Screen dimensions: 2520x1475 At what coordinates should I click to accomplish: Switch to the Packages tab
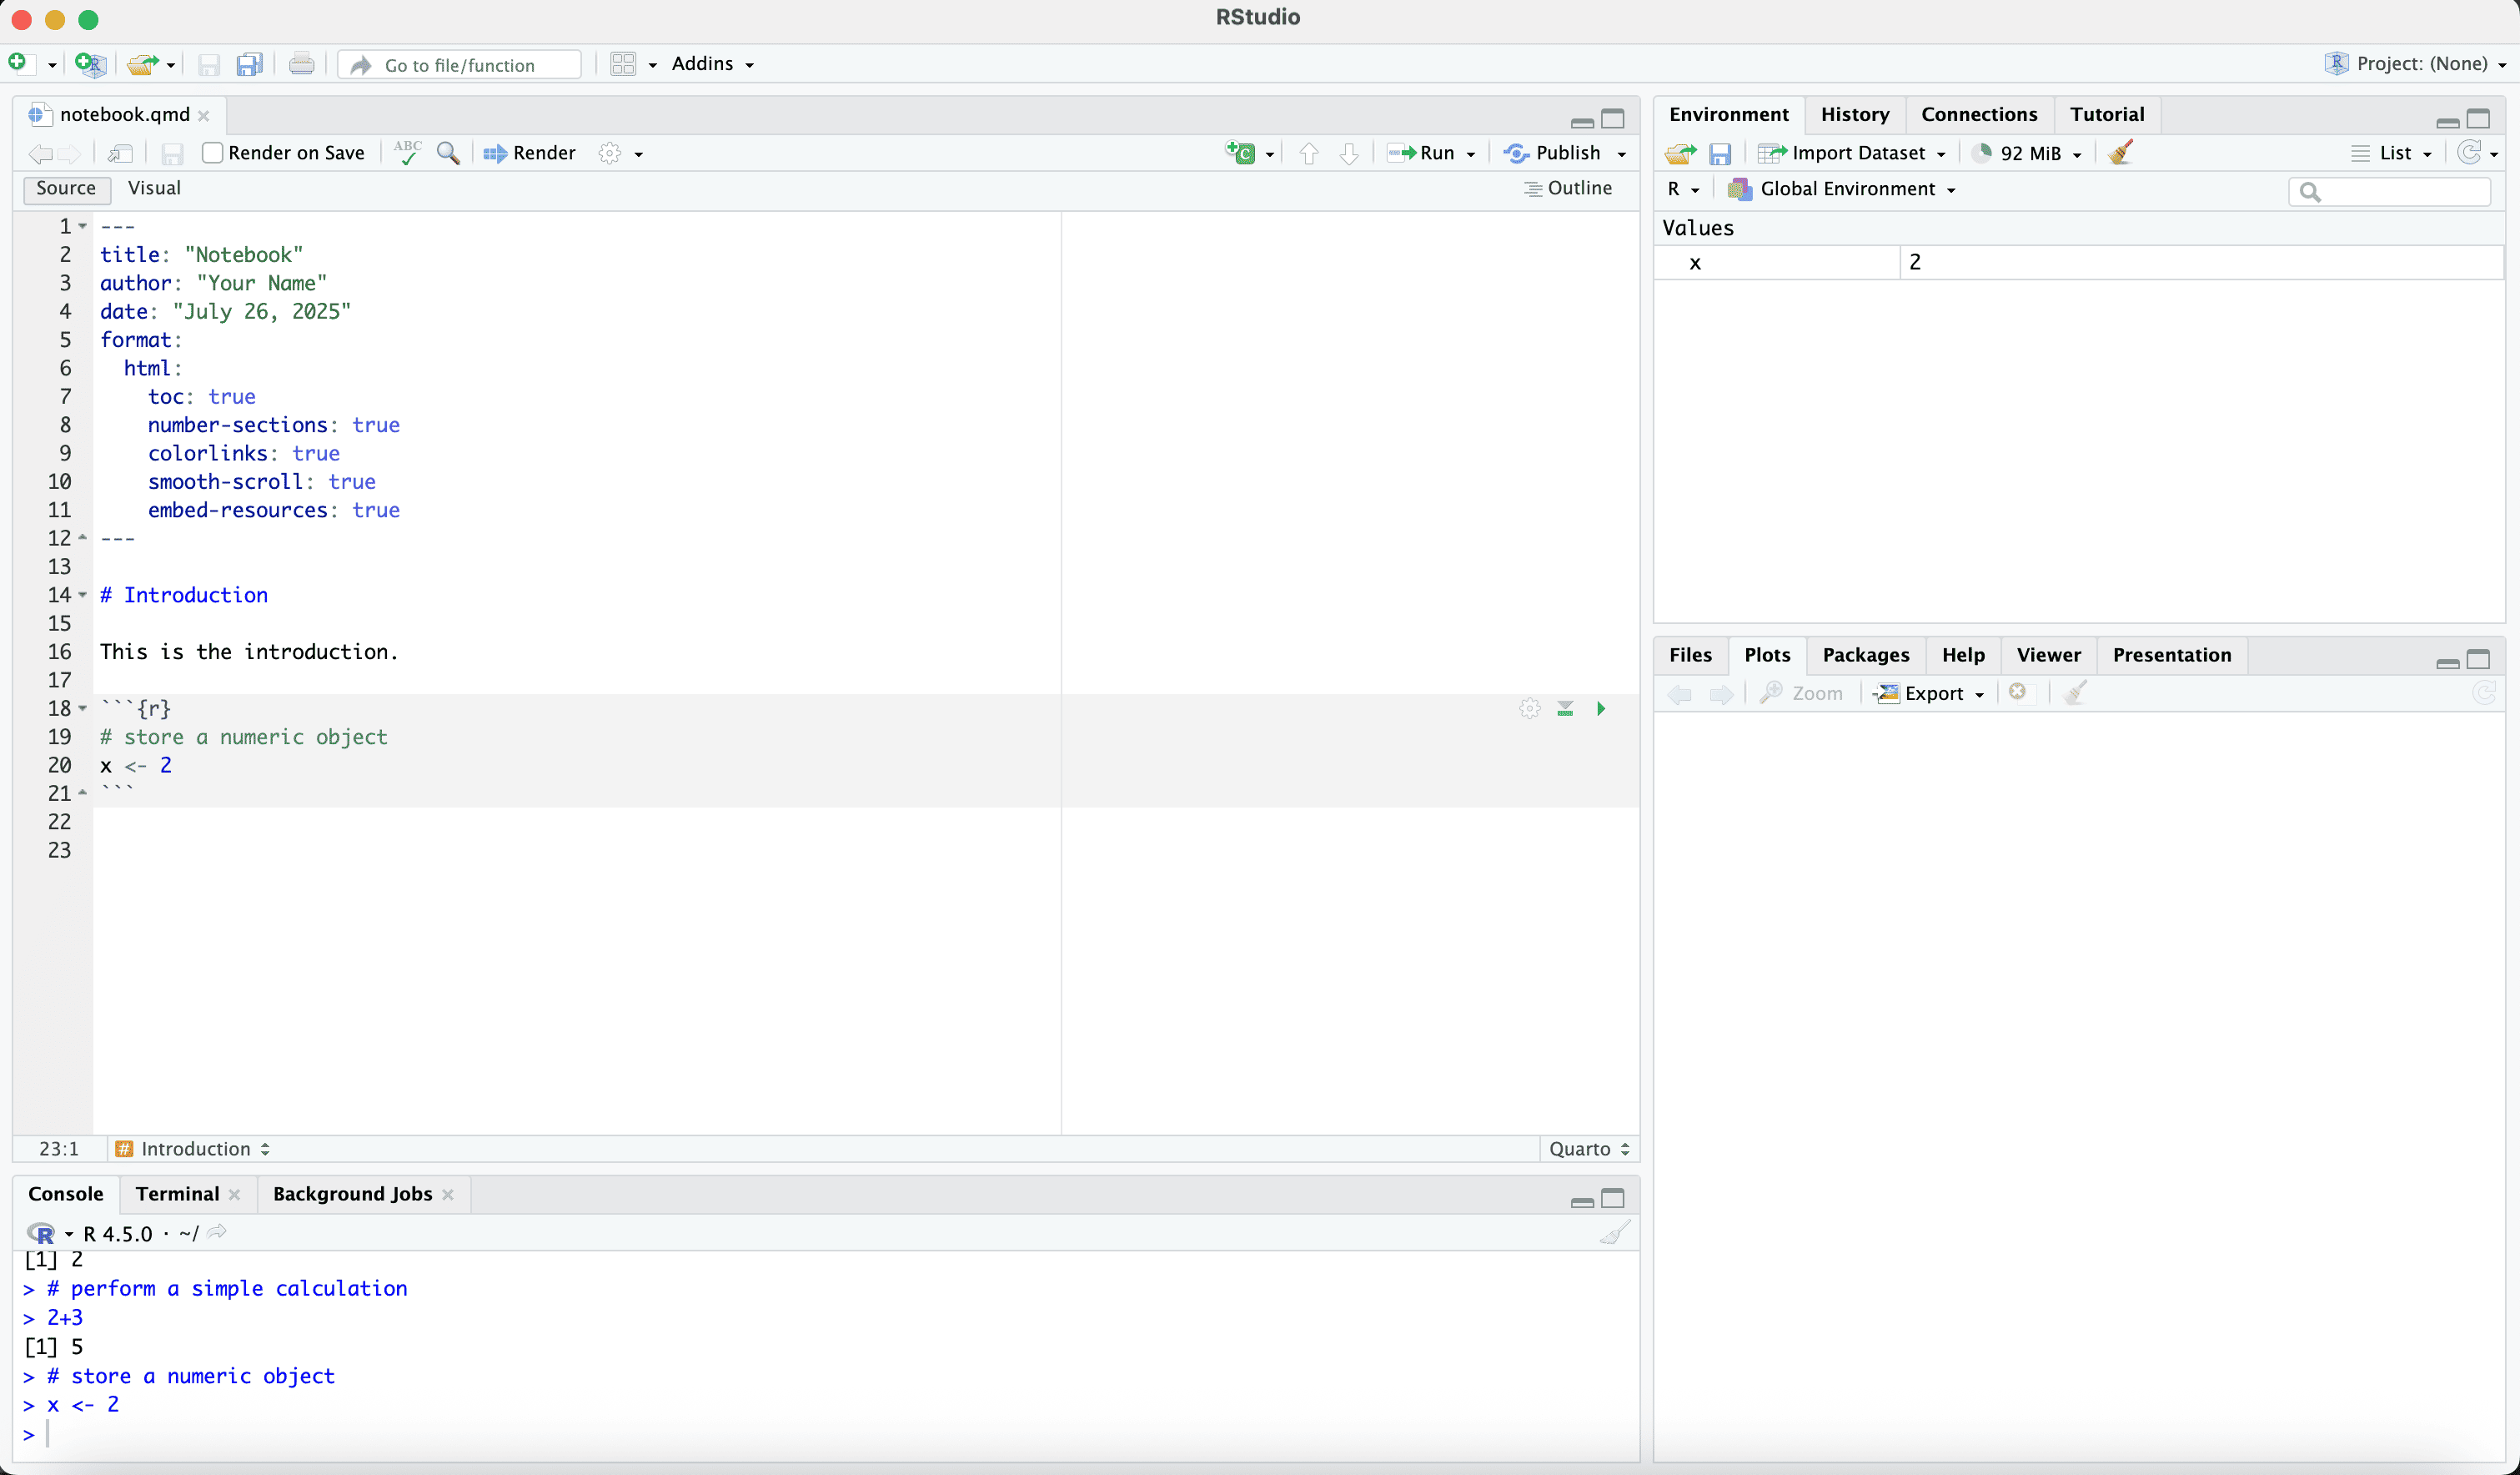pyautogui.click(x=1865, y=654)
